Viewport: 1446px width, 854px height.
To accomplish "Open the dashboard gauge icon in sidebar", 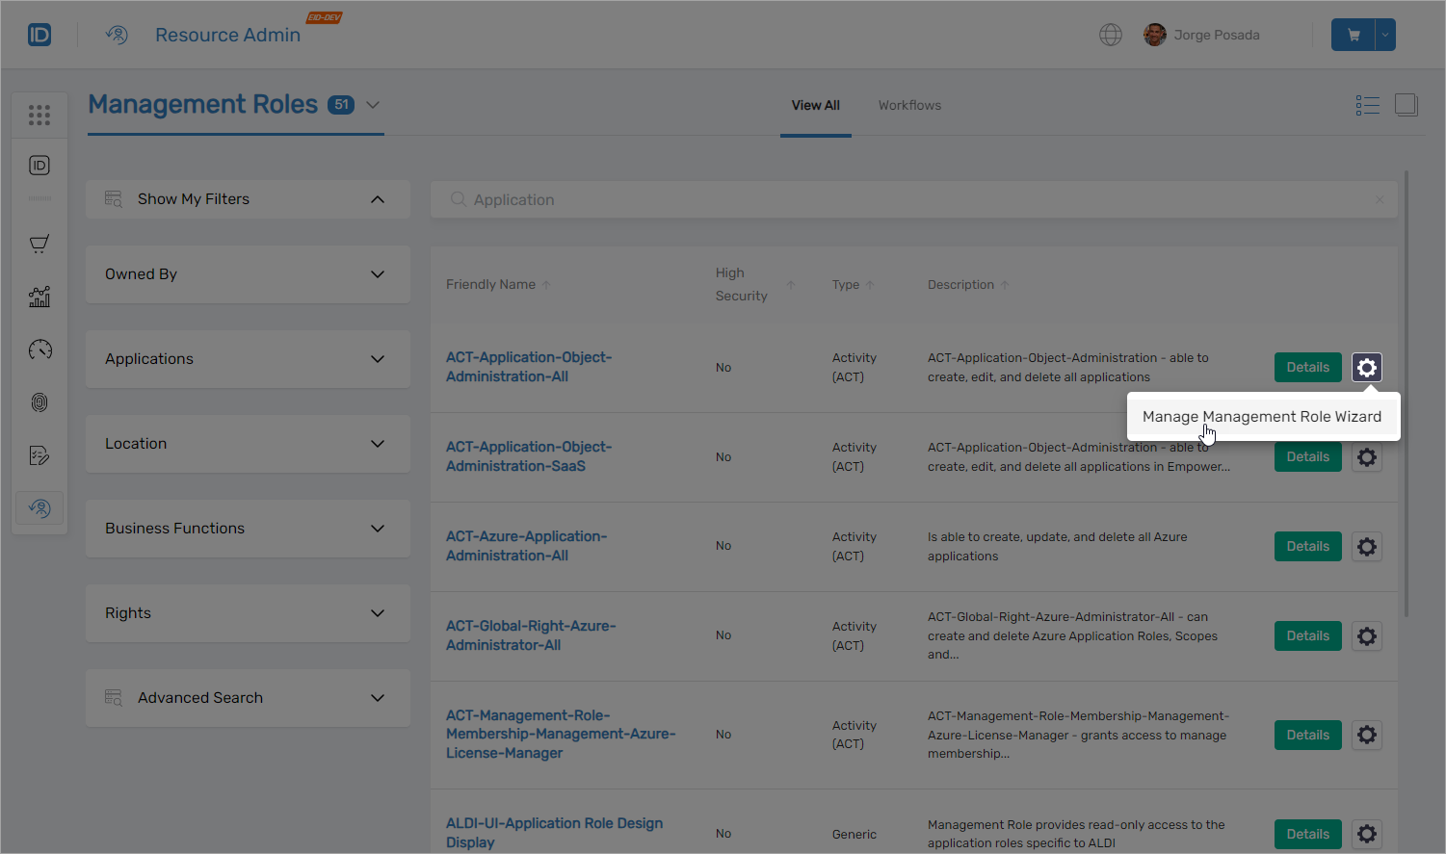I will 39,349.
